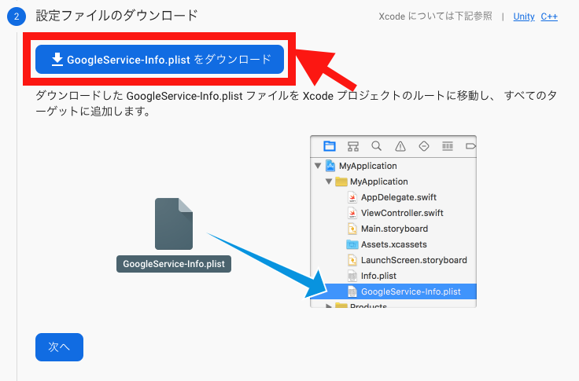The height and width of the screenshot is (381, 579).
Task: Click the storyboard icon beside LaunchScreen.storyboard
Action: [352, 260]
